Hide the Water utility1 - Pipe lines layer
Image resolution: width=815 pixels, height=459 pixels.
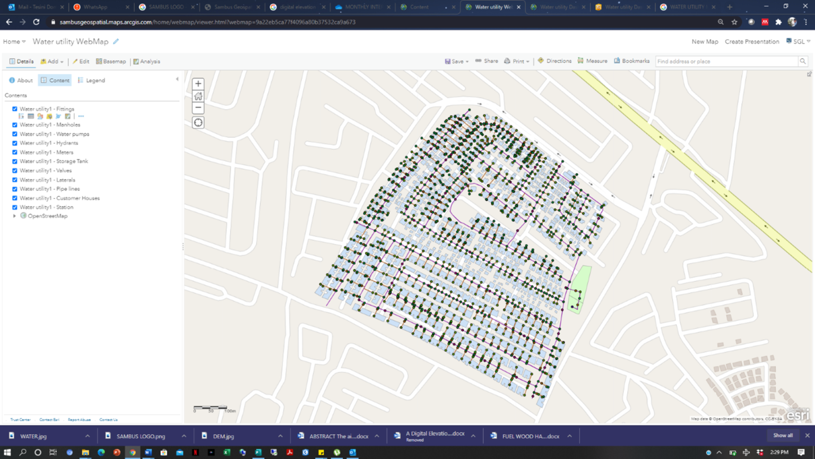14,189
